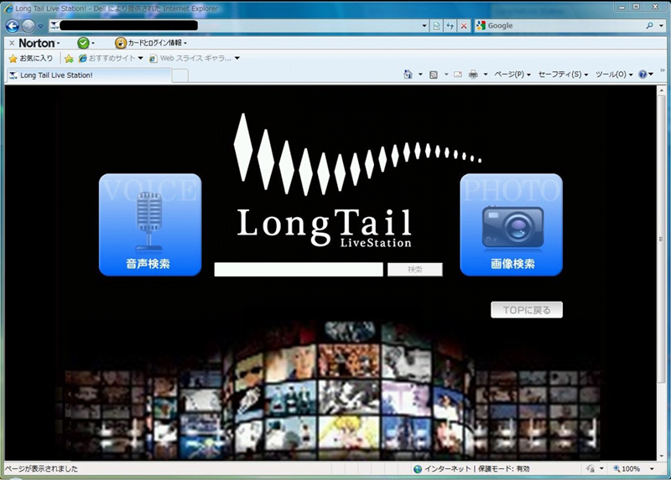671x480 pixels.
Task: Open おすすめサイト suggested sites
Action: (111, 58)
